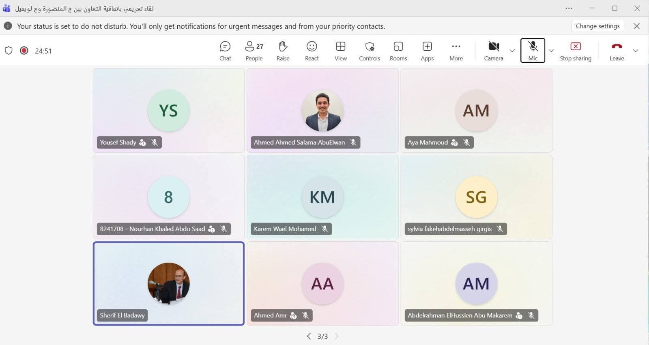The image size is (649, 345).
Task: Open the React emoji picker
Action: click(x=312, y=51)
